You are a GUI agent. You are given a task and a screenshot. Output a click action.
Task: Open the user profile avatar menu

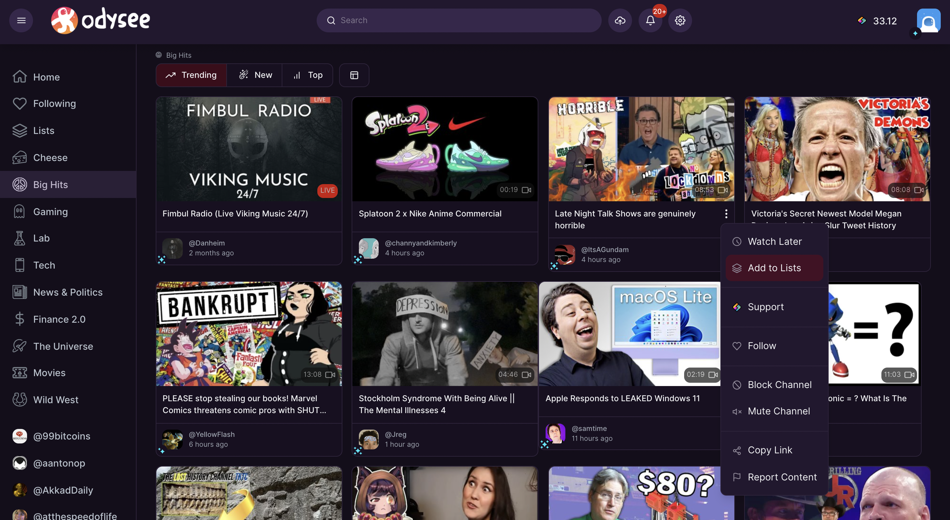[928, 20]
